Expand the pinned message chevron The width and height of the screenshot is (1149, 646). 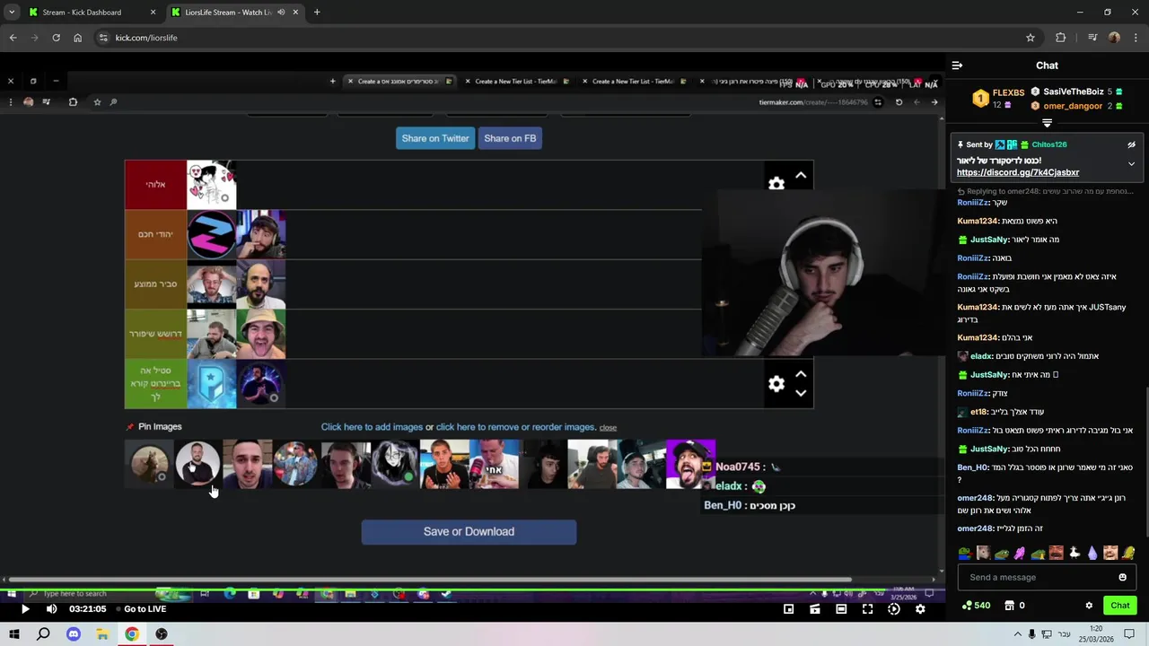coord(1131,164)
